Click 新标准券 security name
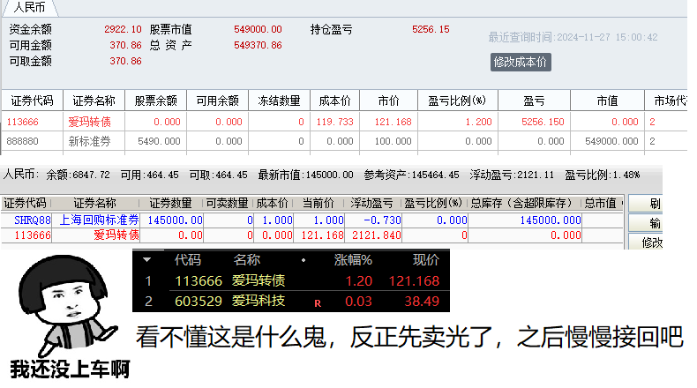Image resolution: width=697 pixels, height=388 pixels. tap(89, 141)
